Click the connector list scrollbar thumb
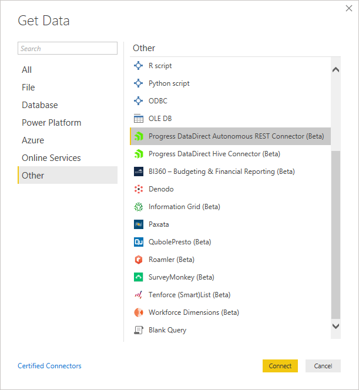 click(x=335, y=234)
